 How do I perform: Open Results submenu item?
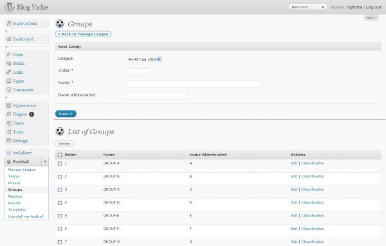pos(14,203)
